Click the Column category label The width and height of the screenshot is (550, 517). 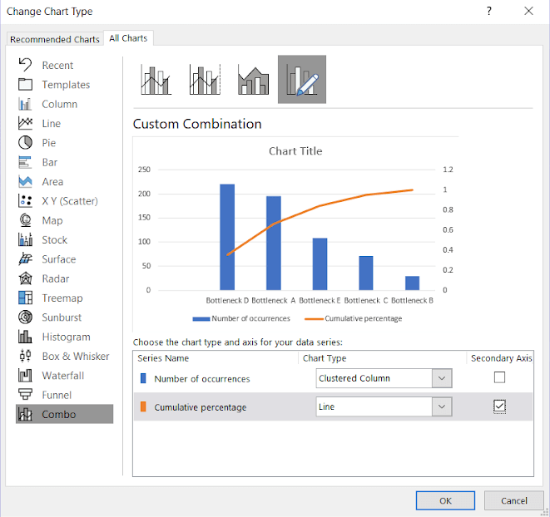(60, 104)
